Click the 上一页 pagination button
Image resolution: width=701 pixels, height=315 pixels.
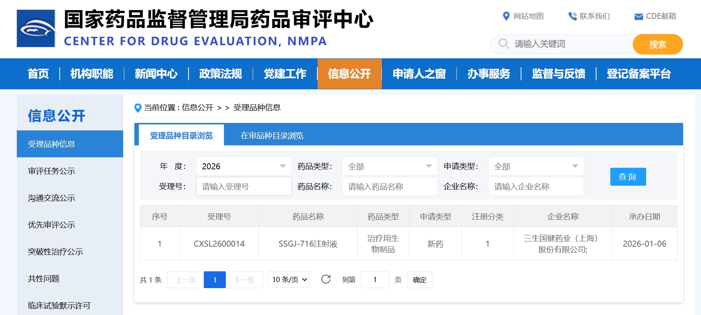[186, 280]
